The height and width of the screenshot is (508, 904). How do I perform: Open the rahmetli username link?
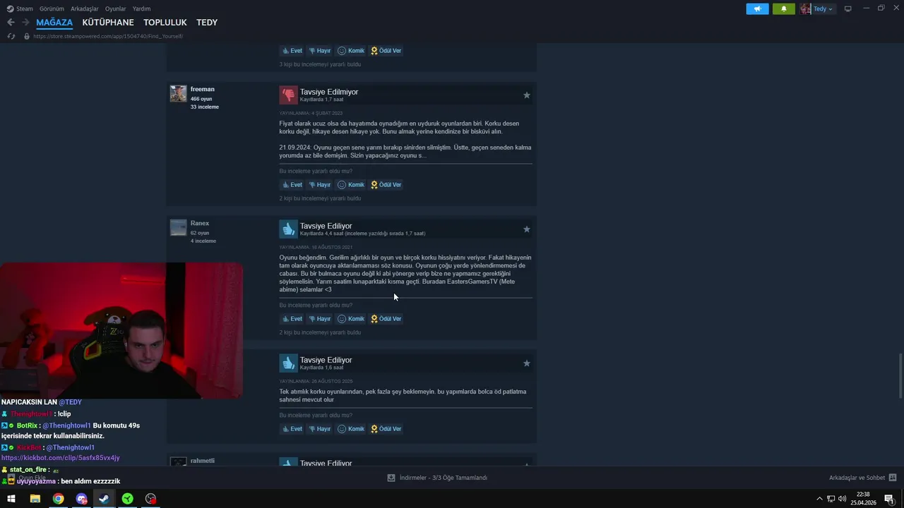[x=203, y=461]
